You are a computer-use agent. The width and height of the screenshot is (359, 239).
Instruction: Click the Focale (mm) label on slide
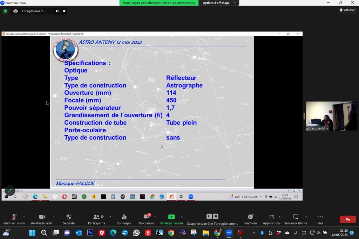[x=82, y=100]
